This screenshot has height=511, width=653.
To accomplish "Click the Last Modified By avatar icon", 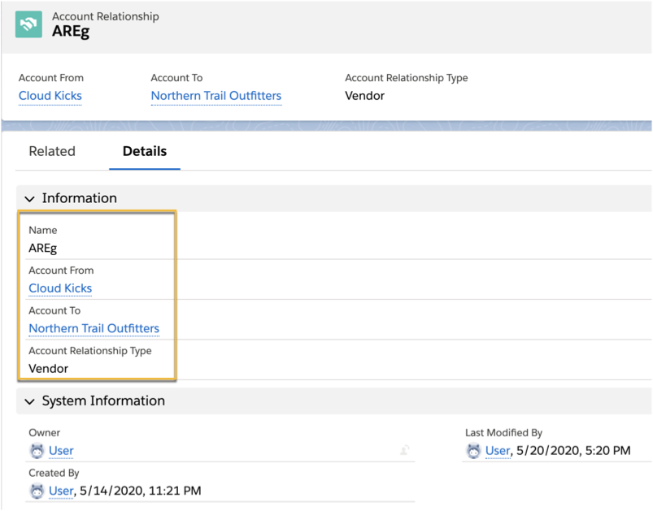I will (x=474, y=451).
